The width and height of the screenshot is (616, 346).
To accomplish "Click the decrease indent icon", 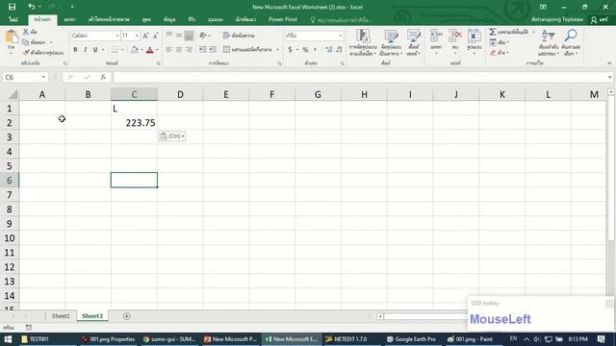I will coord(203,50).
